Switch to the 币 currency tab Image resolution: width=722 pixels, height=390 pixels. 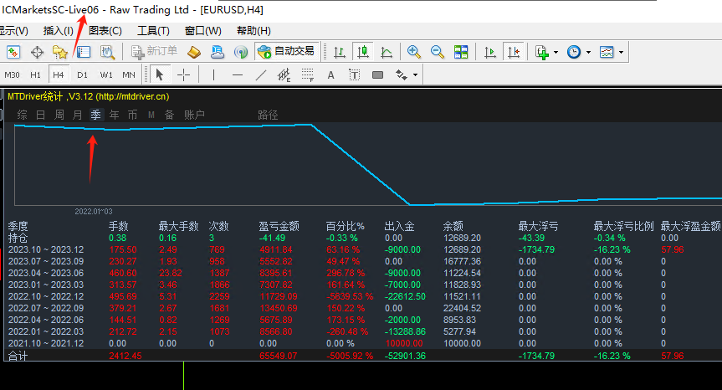click(x=133, y=115)
